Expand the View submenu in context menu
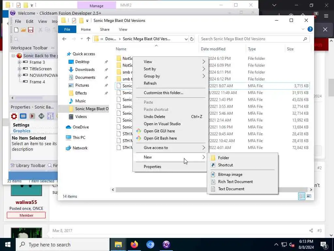Image resolution: width=334 pixels, height=251 pixels. [x=170, y=62]
